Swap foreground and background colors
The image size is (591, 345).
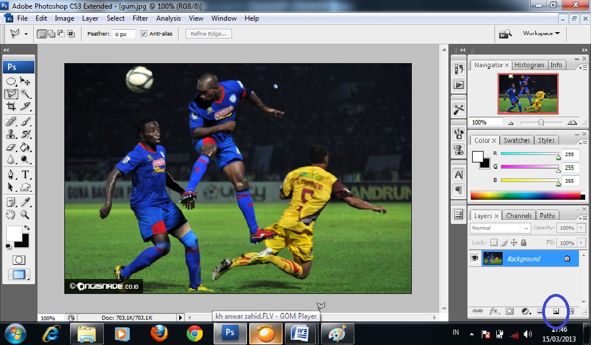27,228
